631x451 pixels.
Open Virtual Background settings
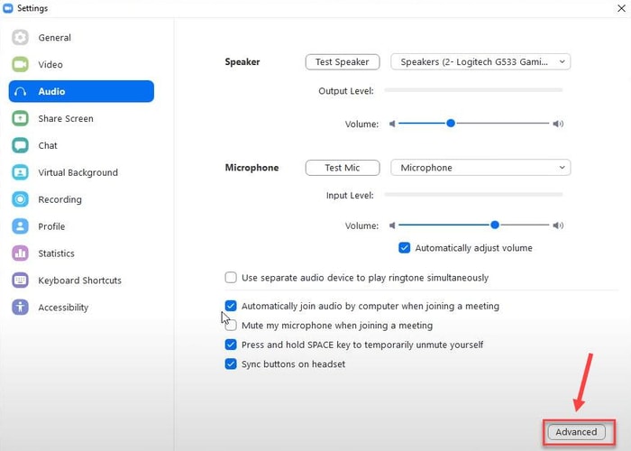(81, 172)
